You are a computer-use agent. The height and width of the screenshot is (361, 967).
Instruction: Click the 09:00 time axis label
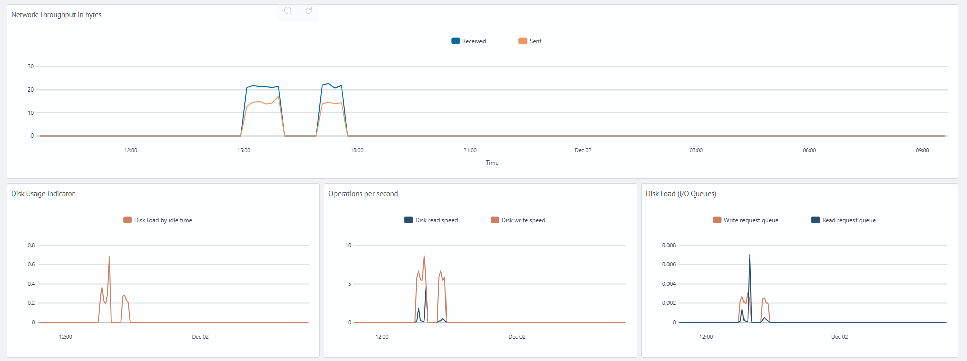click(x=922, y=150)
